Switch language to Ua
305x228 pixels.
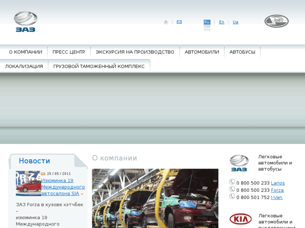coord(235,22)
